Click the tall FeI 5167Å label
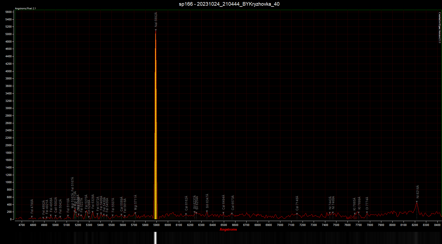The width and height of the screenshot is (442, 244). pos(73,184)
